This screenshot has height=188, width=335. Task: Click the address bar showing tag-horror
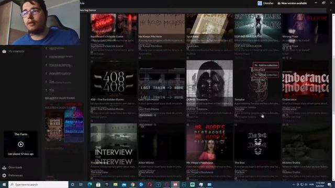coord(203,10)
